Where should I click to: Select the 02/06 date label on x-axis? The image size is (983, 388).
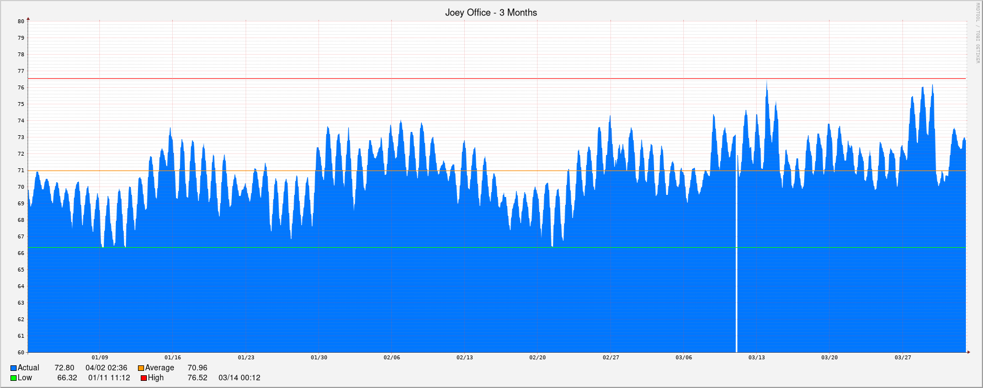[x=392, y=358]
